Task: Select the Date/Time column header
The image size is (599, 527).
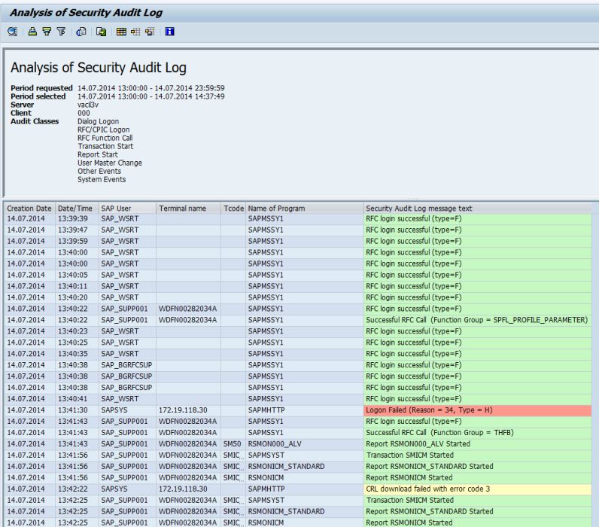Action: click(77, 209)
